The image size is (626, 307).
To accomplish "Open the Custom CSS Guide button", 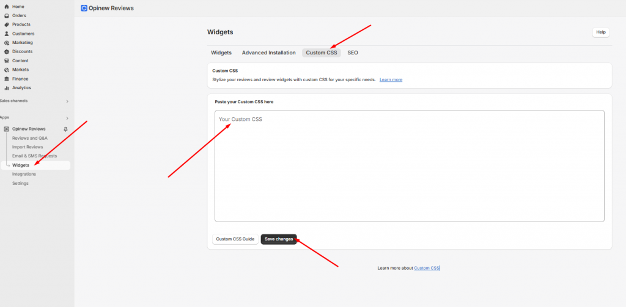I will pyautogui.click(x=235, y=239).
